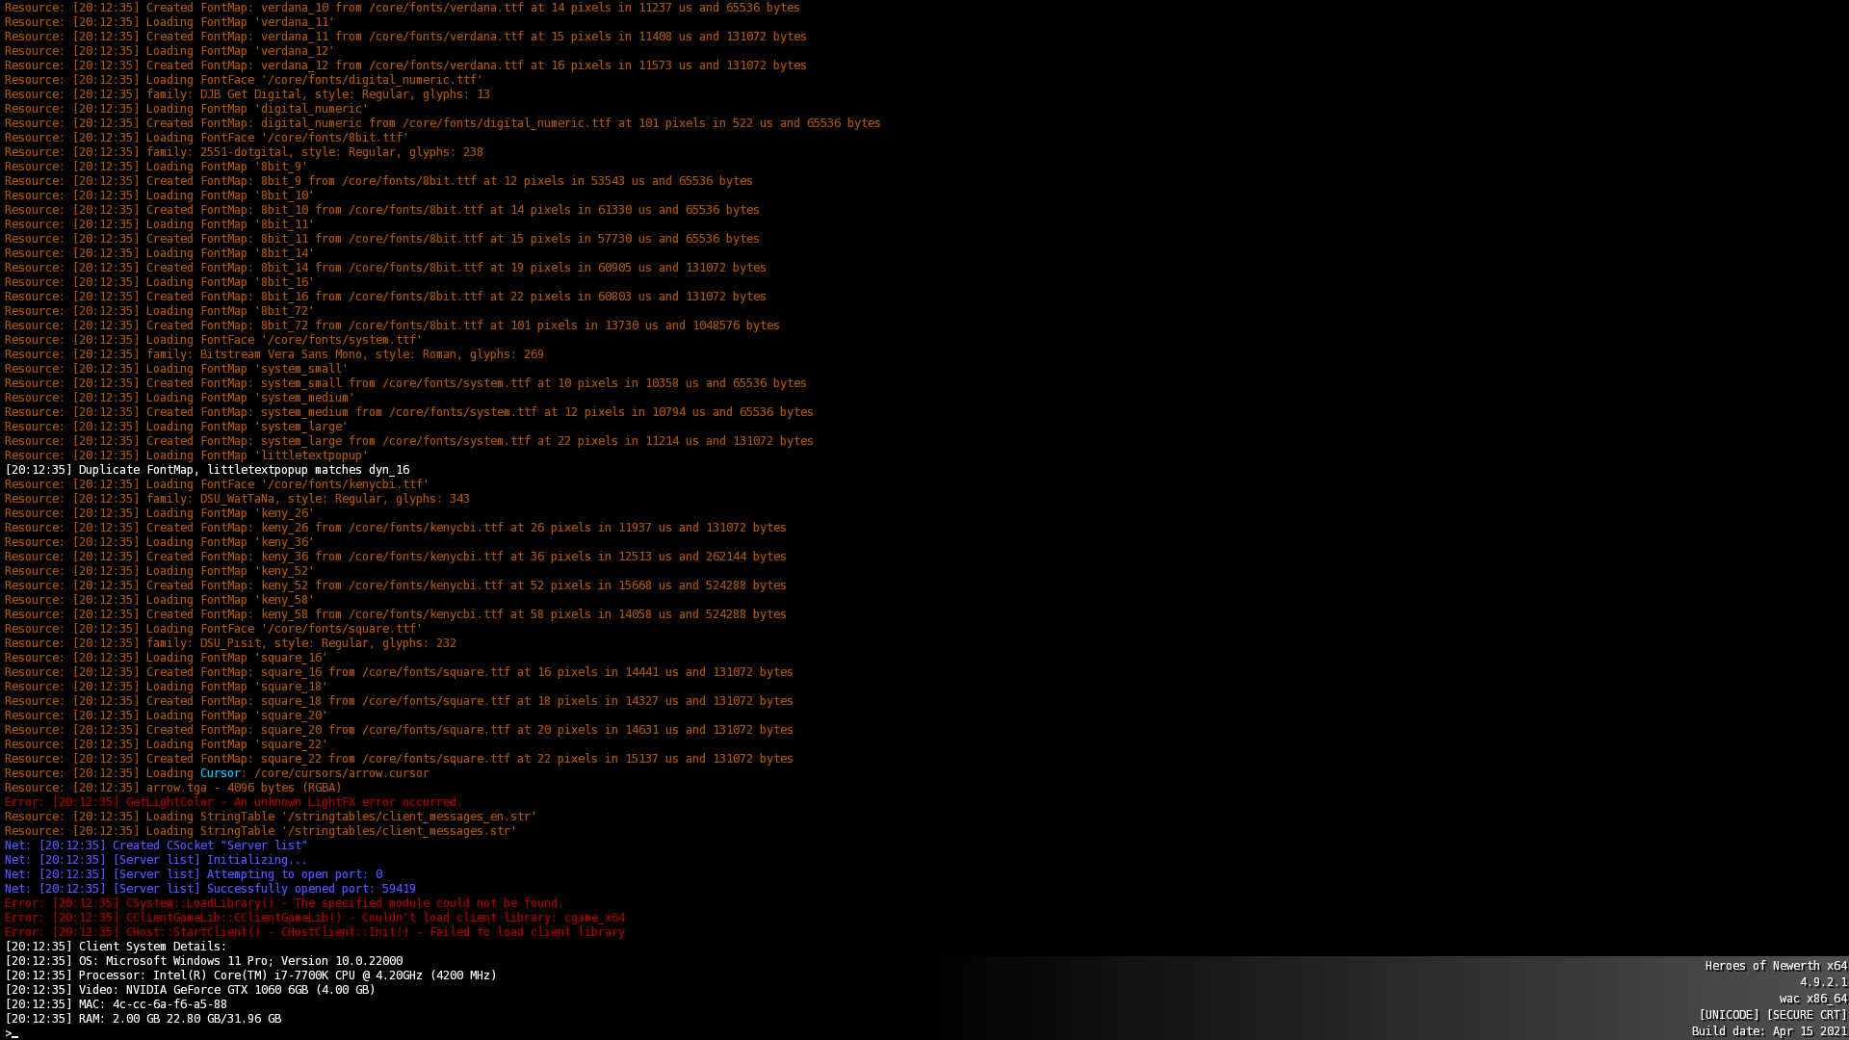Viewport: 1849px width, 1040px height.
Task: Click the 'family: DJB Get Digital' line
Action: [x=247, y=94]
